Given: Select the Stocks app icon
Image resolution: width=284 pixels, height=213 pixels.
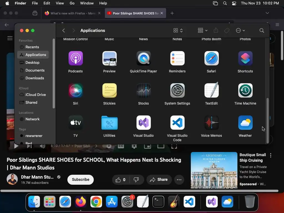Looking at the screenshot, I should pos(143,90).
